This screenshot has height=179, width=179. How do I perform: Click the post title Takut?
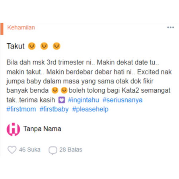click(x=16, y=46)
